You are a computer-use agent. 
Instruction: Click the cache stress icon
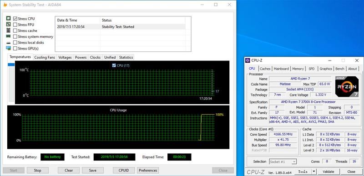(8, 30)
